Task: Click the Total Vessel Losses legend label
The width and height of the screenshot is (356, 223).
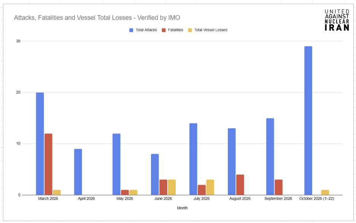Action: (x=211, y=30)
